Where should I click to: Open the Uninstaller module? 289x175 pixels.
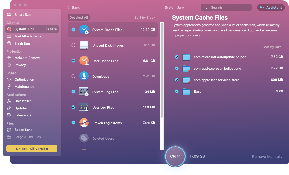(x=32, y=101)
